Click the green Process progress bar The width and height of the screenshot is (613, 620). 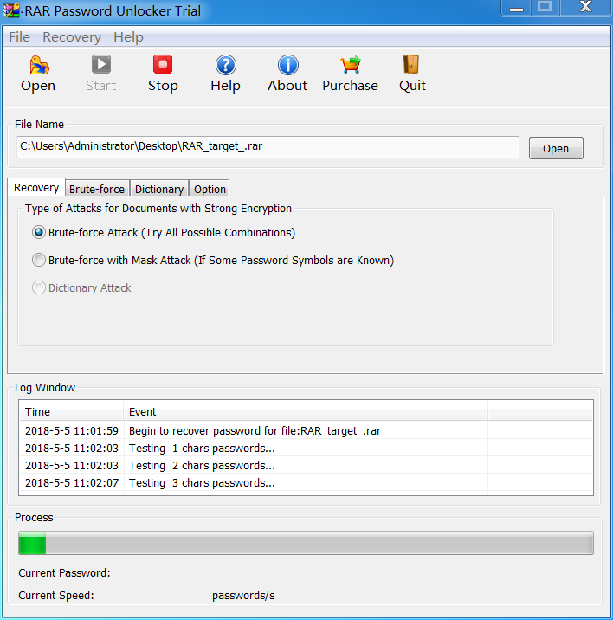(x=306, y=543)
